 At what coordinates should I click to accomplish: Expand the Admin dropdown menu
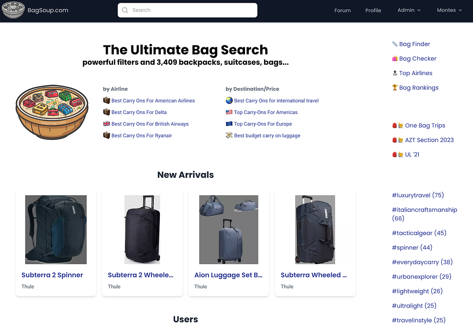[x=409, y=10]
